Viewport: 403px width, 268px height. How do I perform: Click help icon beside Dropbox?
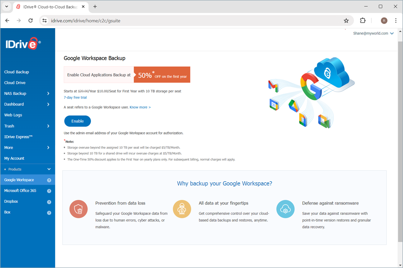pyautogui.click(x=49, y=202)
